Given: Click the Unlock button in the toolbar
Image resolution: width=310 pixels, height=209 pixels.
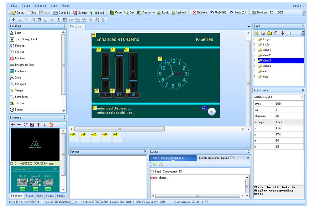Looking at the screenshot, I should (x=180, y=12).
